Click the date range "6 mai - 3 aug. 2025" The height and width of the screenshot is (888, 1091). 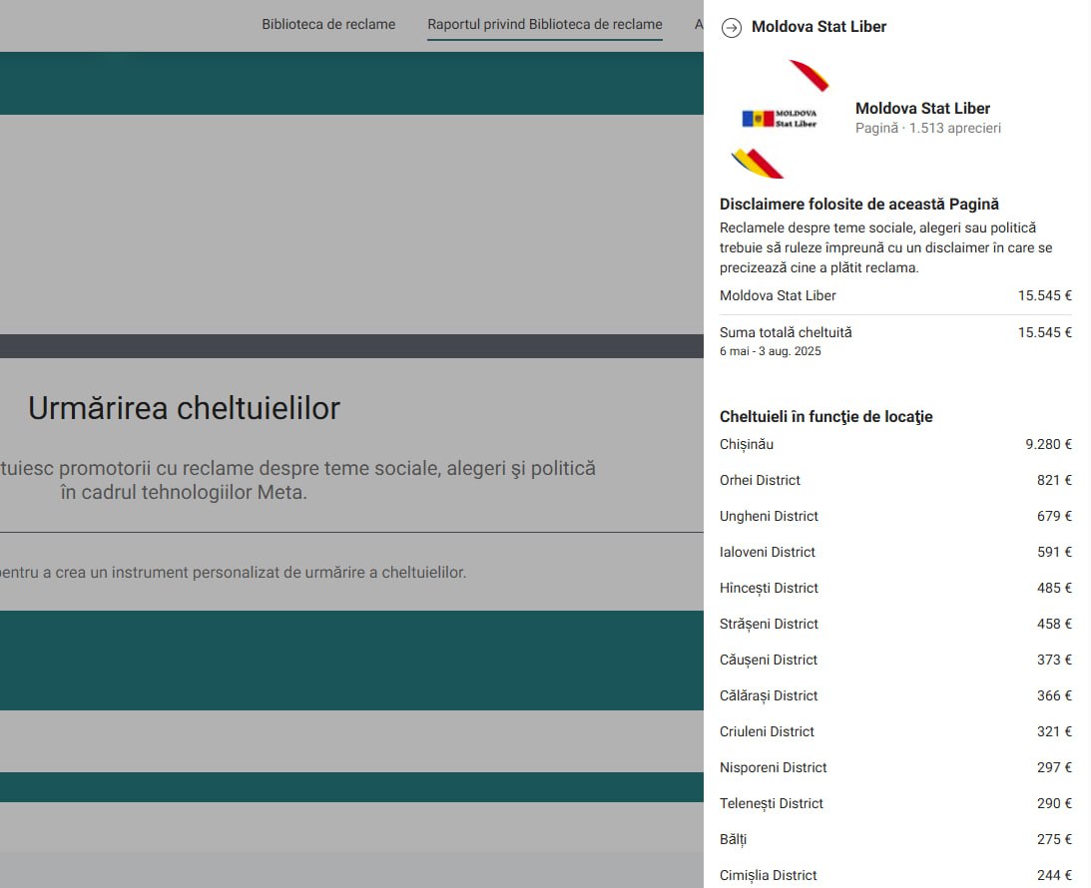tap(771, 351)
